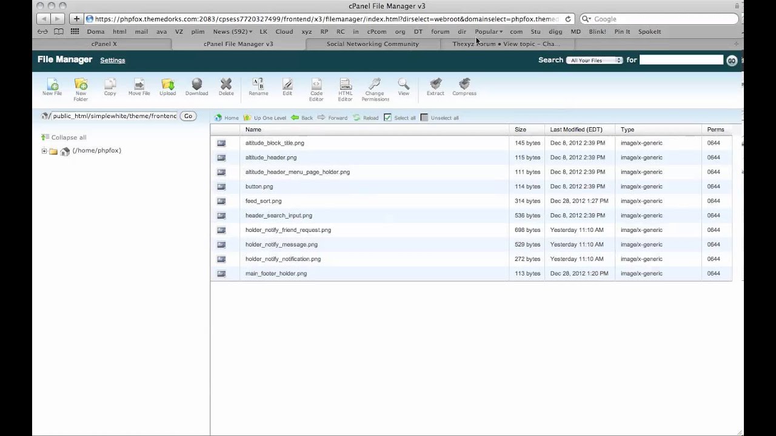Click the Delete X icon
The image size is (776, 436).
tap(226, 87)
